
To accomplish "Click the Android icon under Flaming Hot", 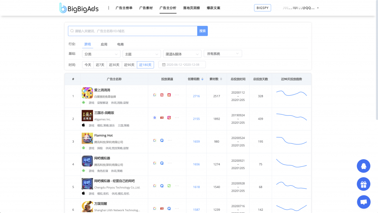I will pos(83,148).
